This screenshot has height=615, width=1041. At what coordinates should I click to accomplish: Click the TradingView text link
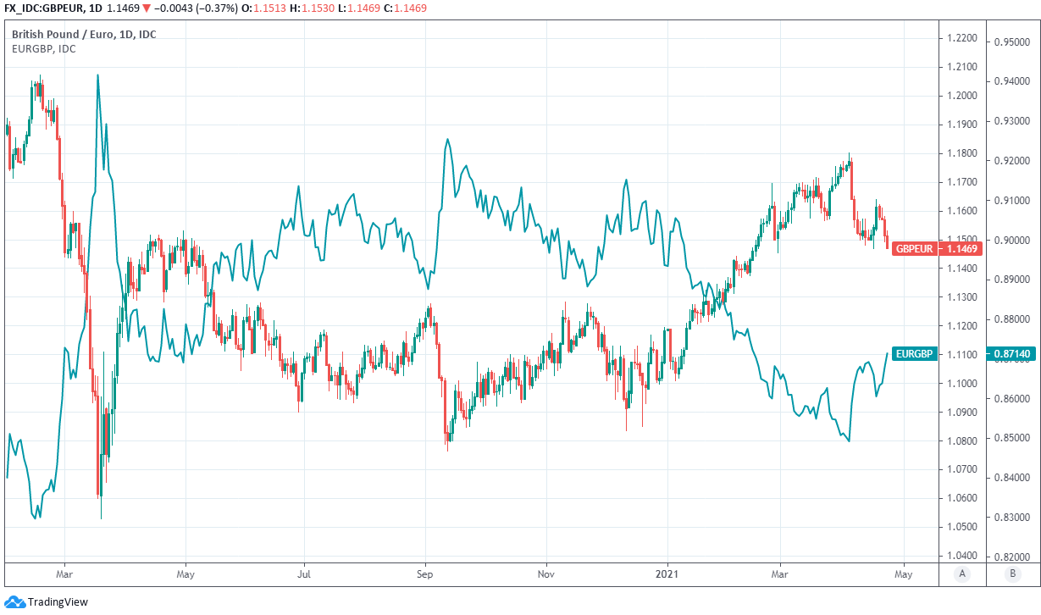coord(58,602)
